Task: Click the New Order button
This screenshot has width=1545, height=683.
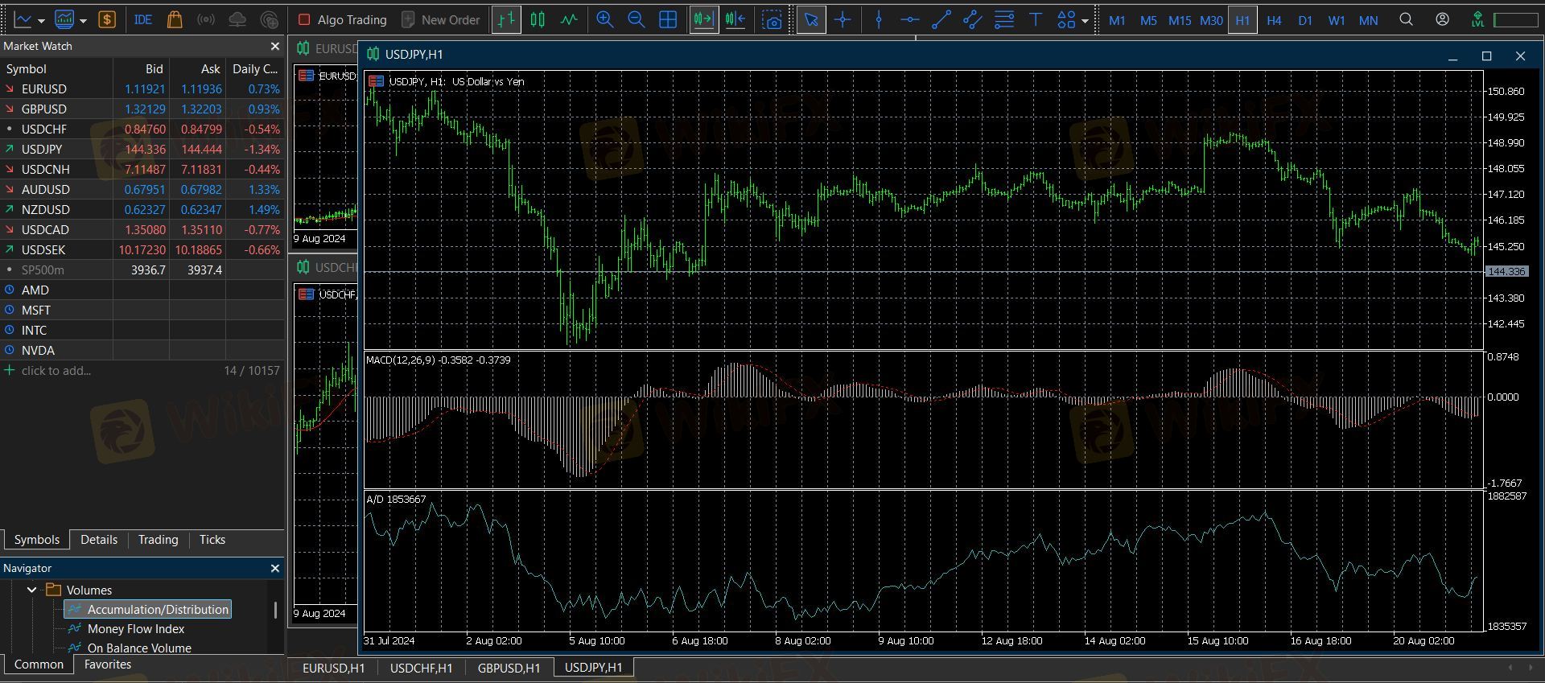Action: click(441, 20)
